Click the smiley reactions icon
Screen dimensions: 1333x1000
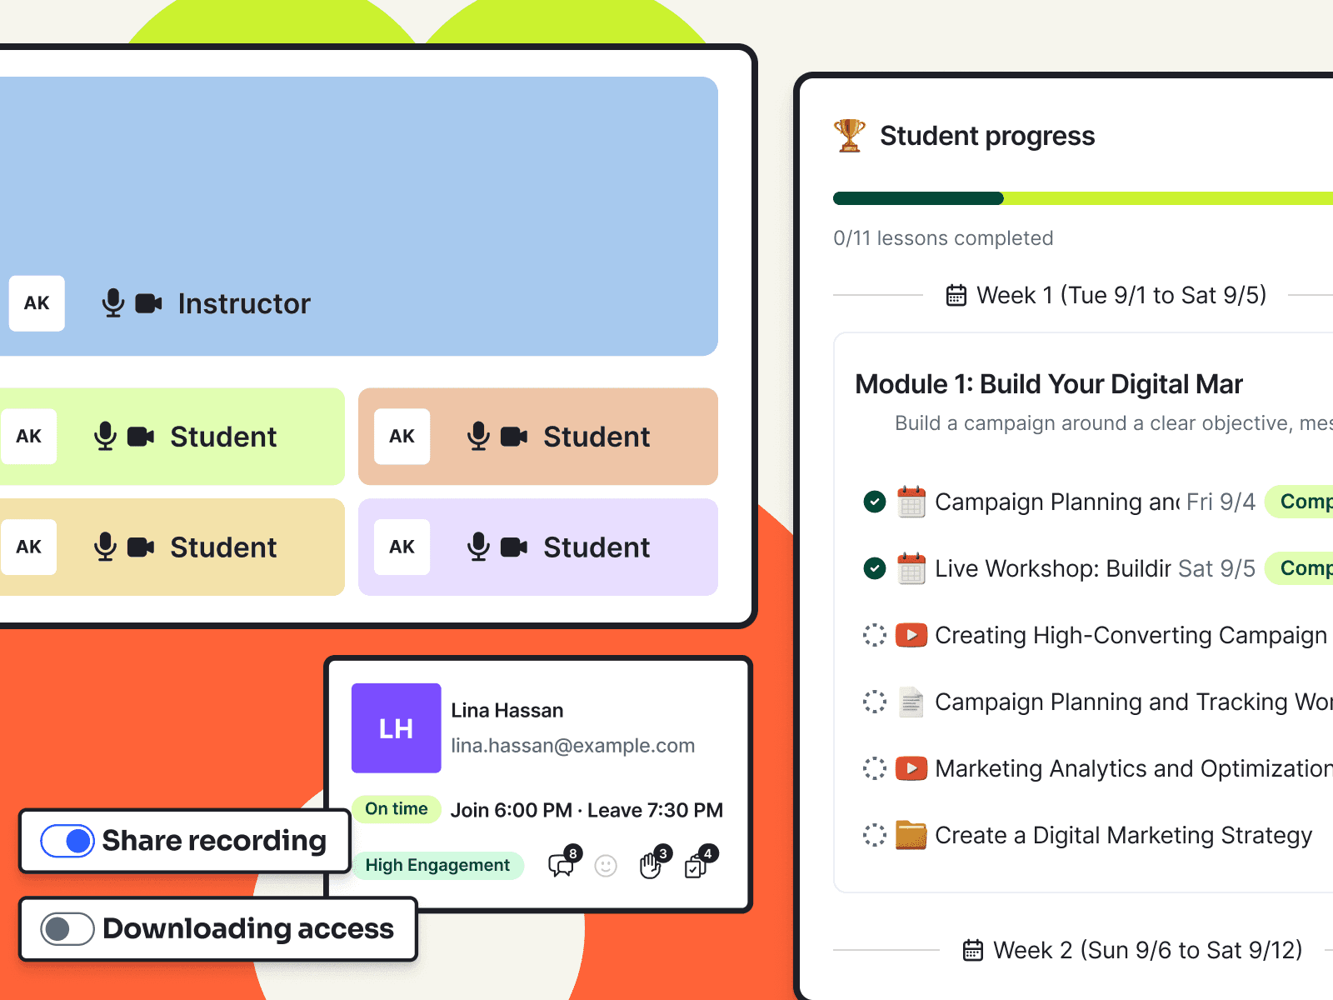(x=606, y=867)
